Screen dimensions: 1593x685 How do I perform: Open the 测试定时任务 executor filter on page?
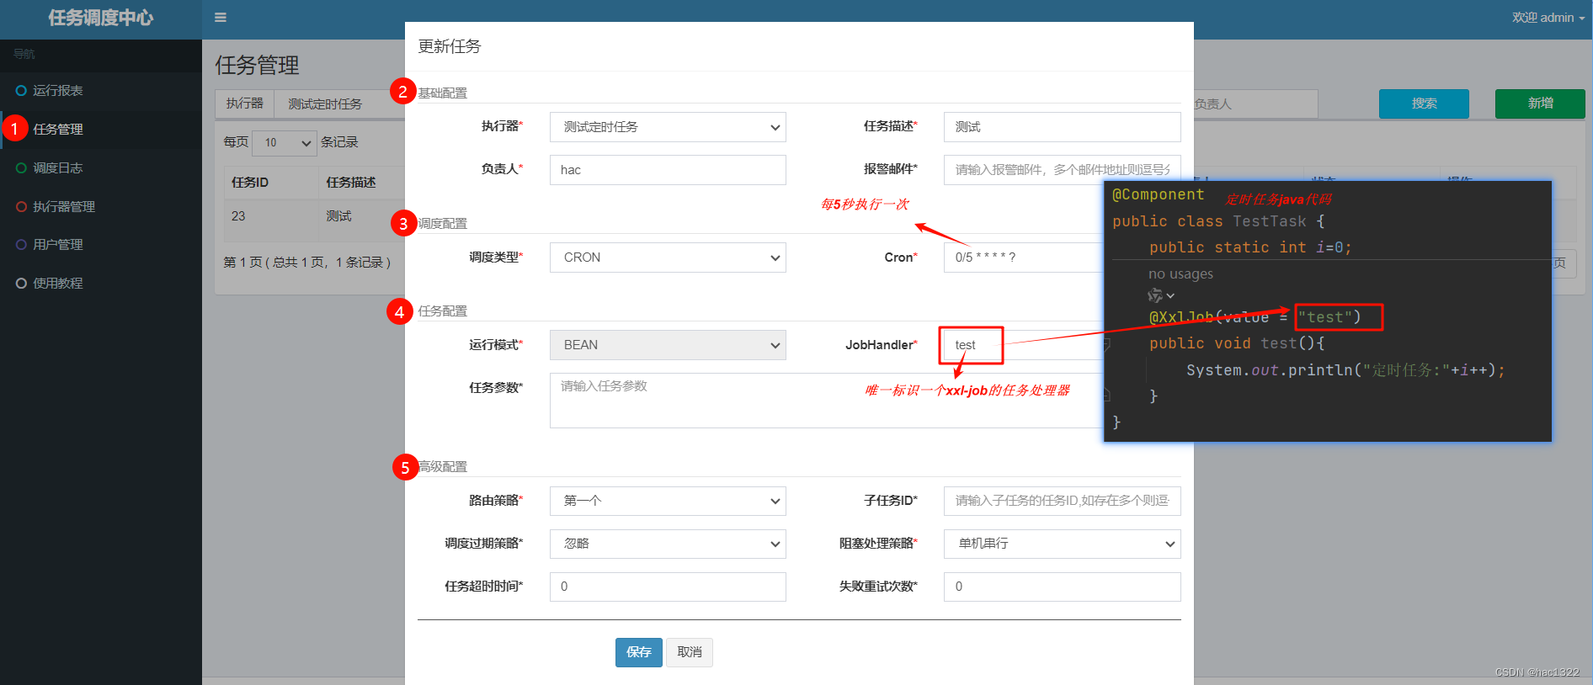[339, 104]
